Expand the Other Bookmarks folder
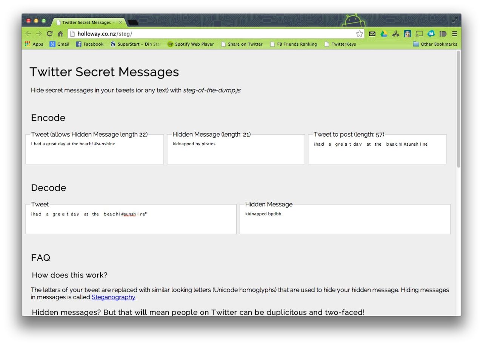The height and width of the screenshot is (346, 483). click(435, 44)
